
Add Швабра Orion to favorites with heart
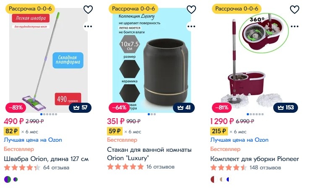pos(88,10)
